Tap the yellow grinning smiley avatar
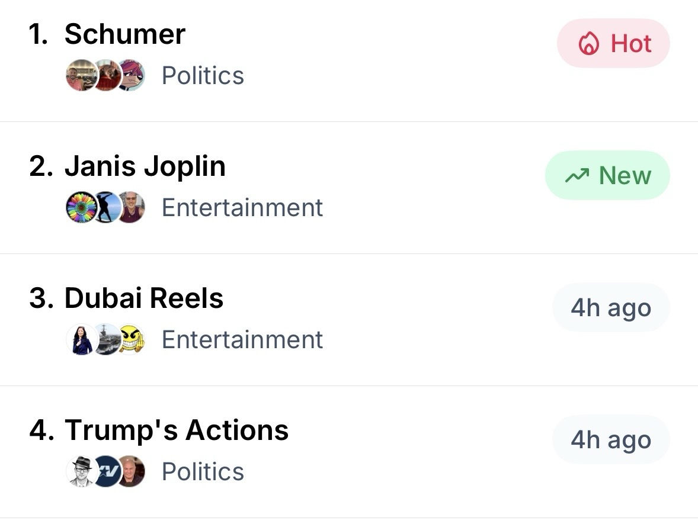The height and width of the screenshot is (527, 698). (131, 340)
